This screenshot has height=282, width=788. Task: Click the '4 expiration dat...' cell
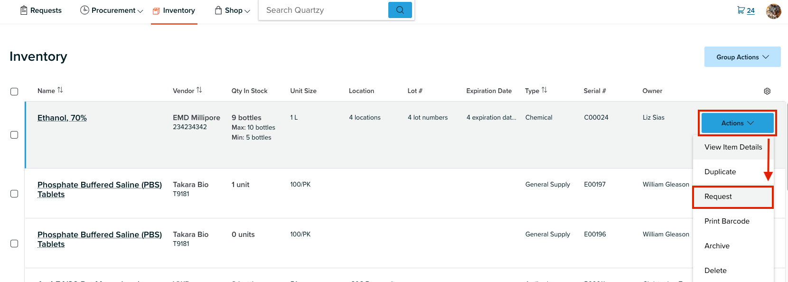[491, 117]
